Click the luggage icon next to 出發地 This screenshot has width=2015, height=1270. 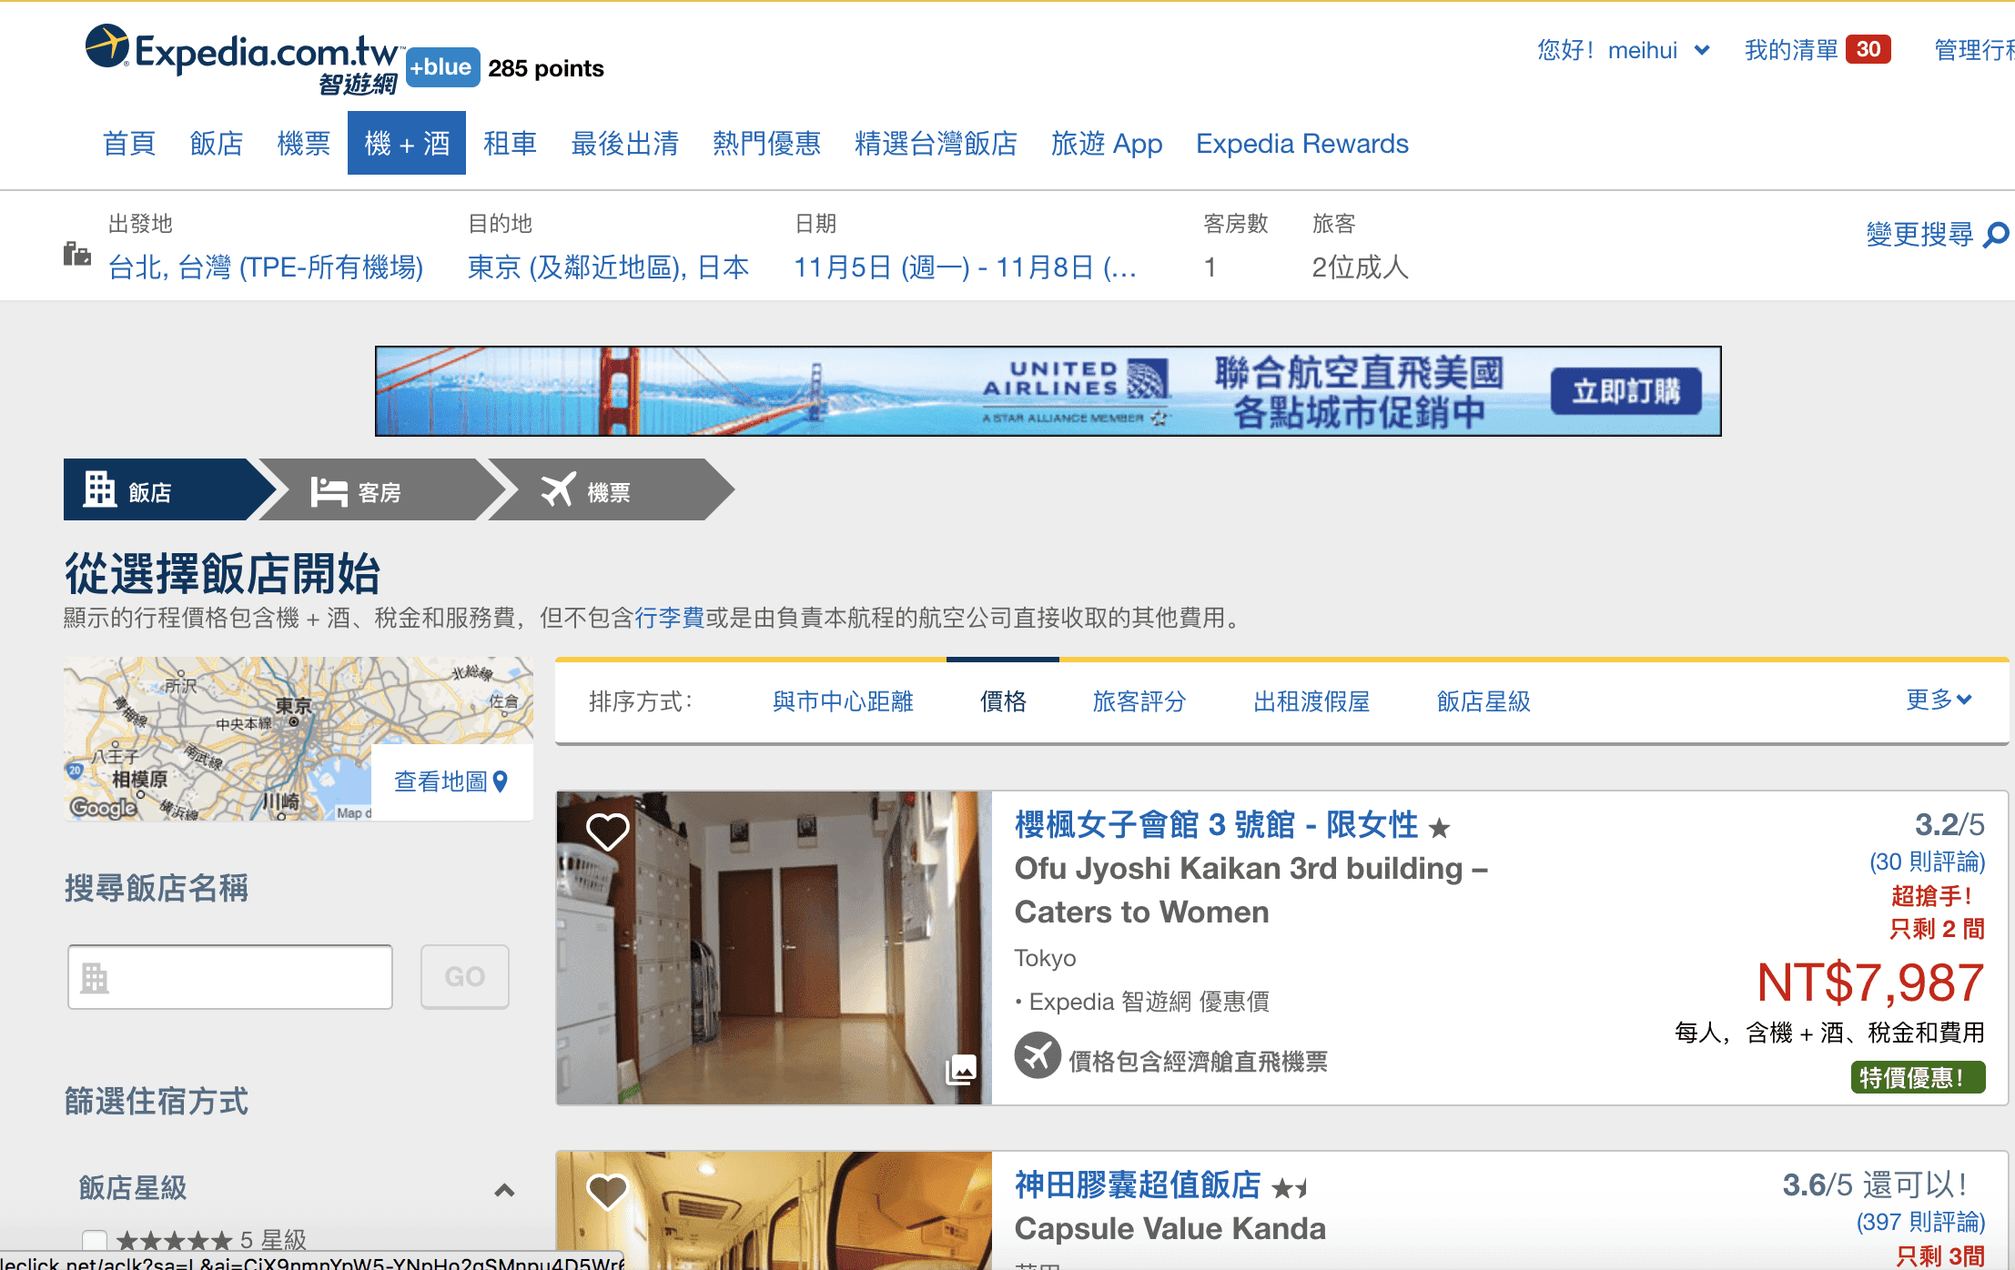(77, 253)
